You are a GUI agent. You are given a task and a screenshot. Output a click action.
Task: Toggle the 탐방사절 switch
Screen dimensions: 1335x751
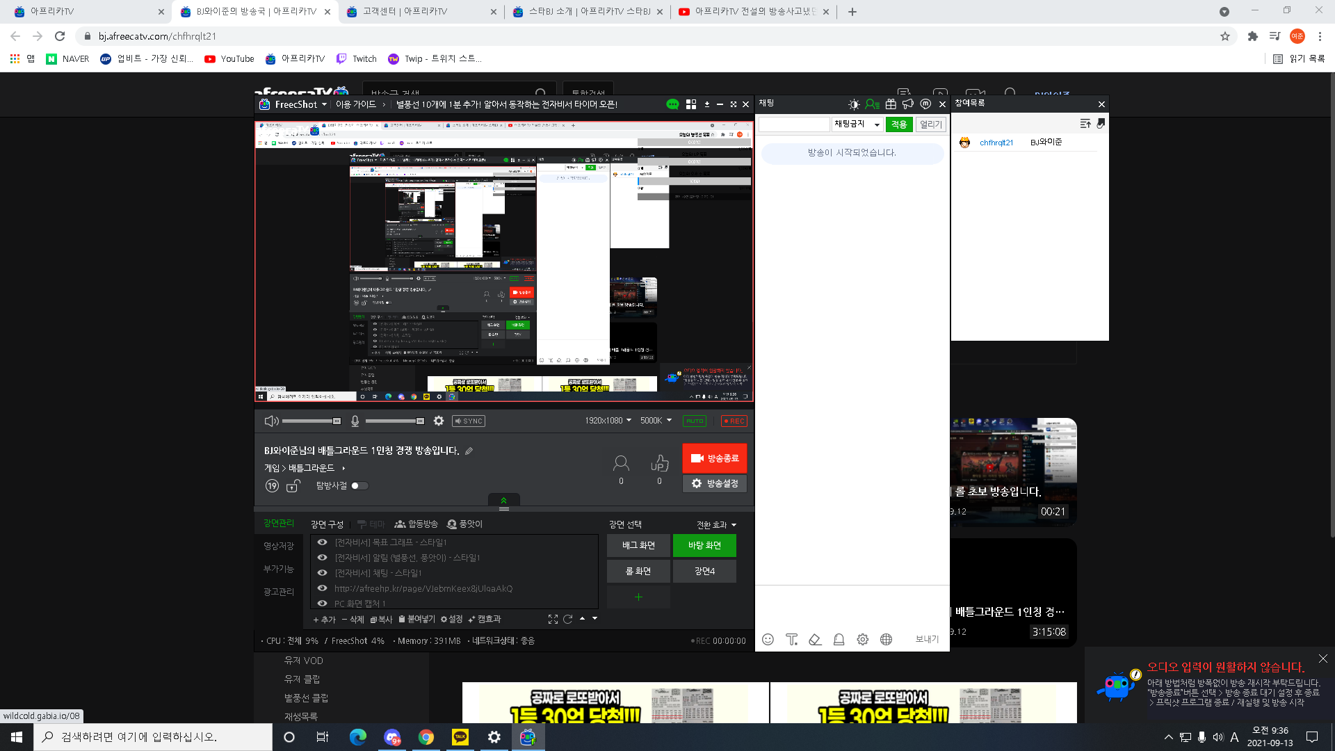point(359,486)
